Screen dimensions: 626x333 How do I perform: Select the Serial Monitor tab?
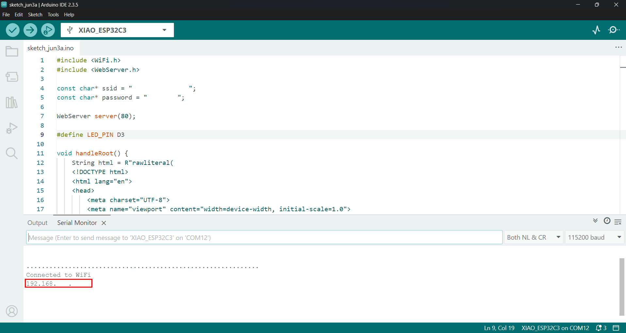[x=77, y=223]
